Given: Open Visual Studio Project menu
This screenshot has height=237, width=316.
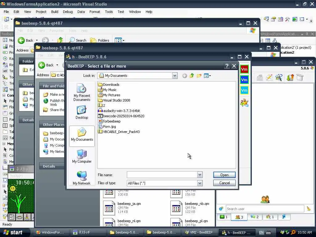Looking at the screenshot, I should click(41, 12).
